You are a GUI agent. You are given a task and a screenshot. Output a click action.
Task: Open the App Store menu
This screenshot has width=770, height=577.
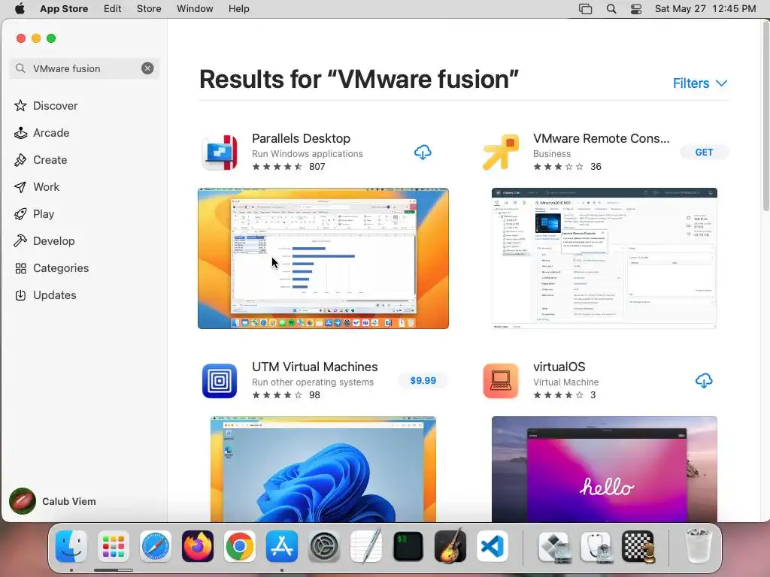pos(64,9)
